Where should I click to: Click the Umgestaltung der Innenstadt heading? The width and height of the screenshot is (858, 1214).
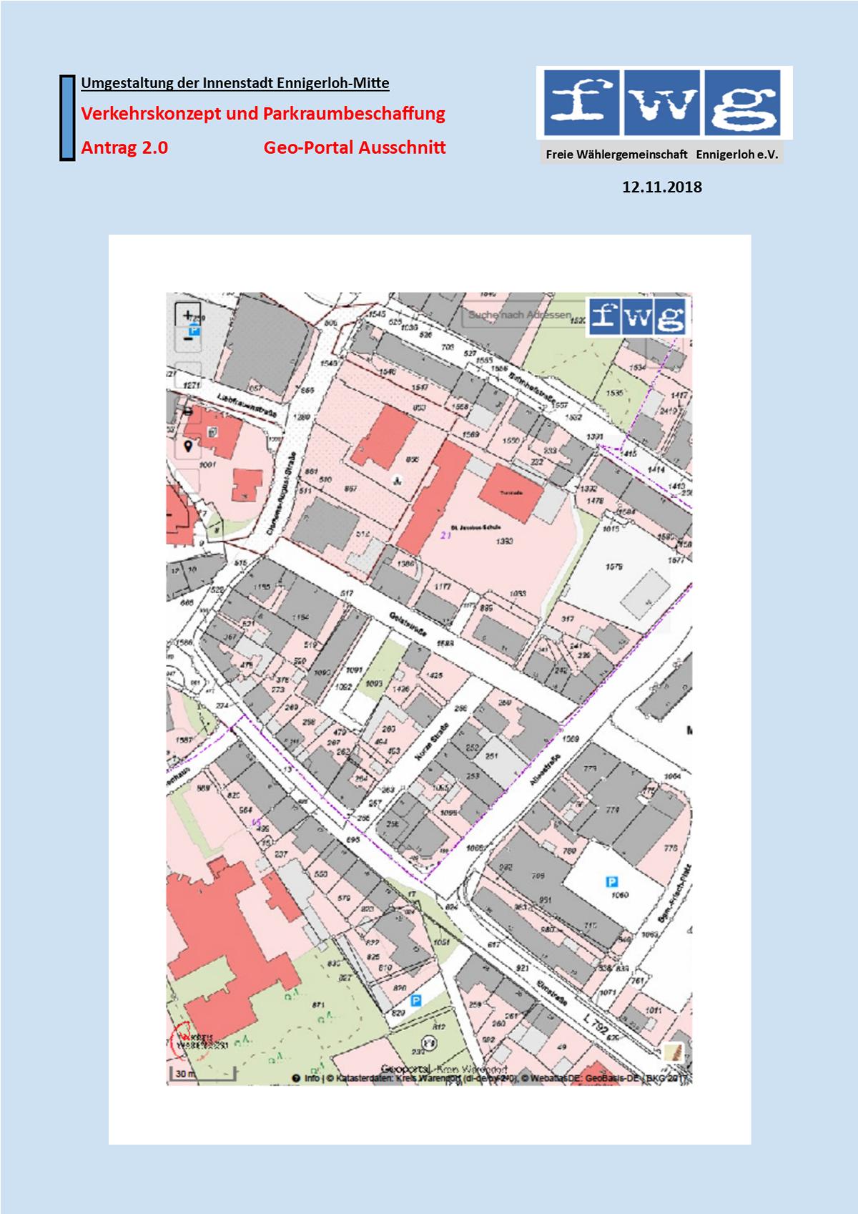point(235,83)
